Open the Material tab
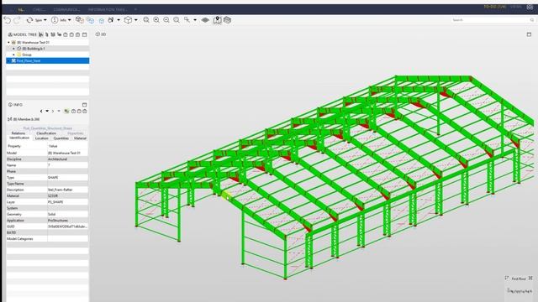The image size is (538, 302). (80, 138)
